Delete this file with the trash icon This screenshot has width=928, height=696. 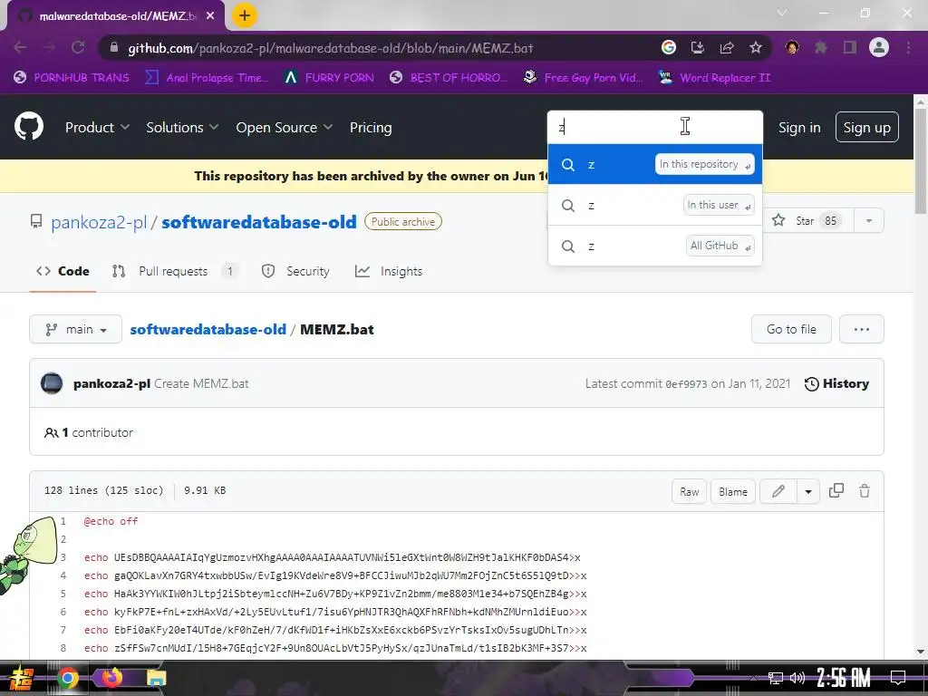tap(865, 490)
